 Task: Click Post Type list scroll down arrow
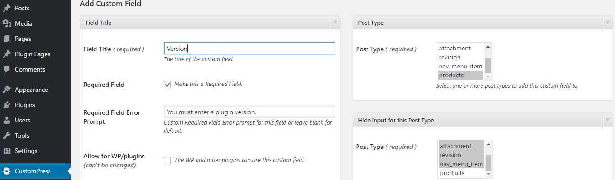tap(488, 77)
